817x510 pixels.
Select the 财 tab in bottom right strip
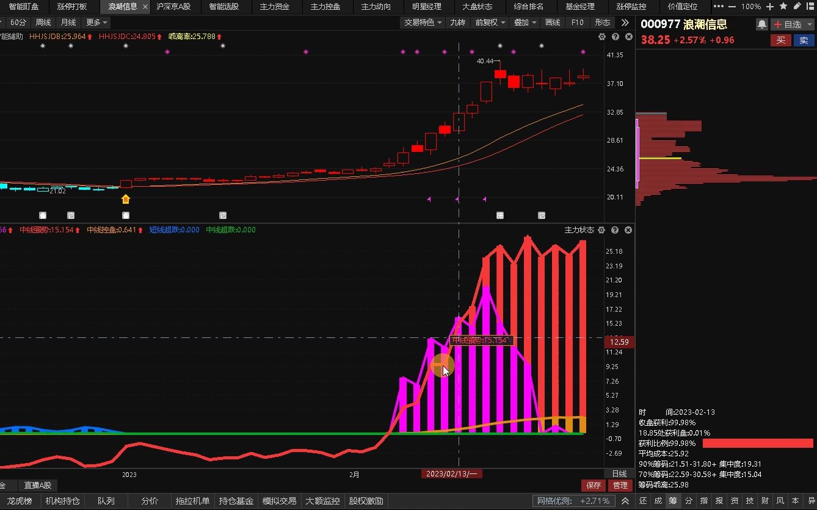[765, 501]
